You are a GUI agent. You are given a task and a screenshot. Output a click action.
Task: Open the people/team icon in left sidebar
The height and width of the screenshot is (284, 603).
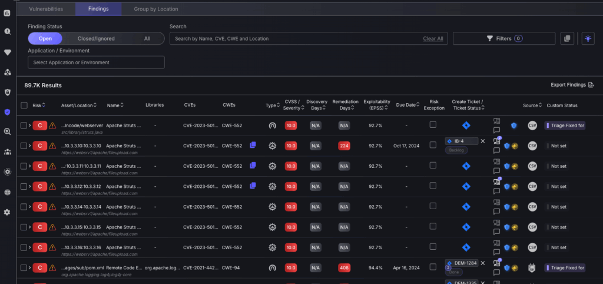coord(7,151)
